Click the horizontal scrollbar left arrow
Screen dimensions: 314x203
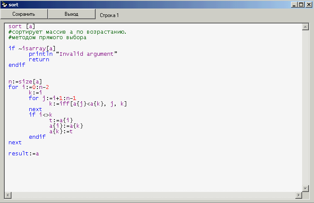click(x=8, y=195)
